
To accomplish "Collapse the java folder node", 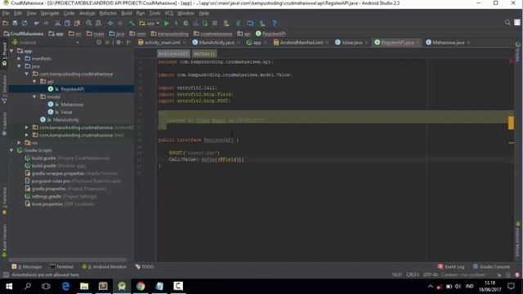I will coord(20,66).
